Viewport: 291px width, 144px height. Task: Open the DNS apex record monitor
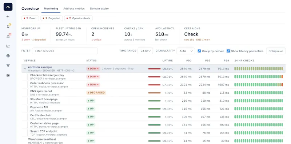pos(41,91)
